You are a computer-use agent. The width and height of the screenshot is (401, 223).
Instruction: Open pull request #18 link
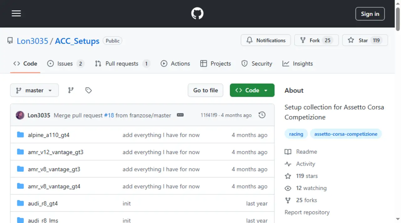109,115
